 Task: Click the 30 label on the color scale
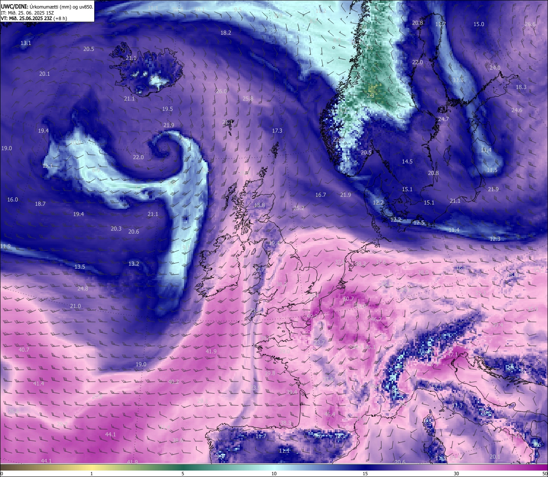point(456,474)
